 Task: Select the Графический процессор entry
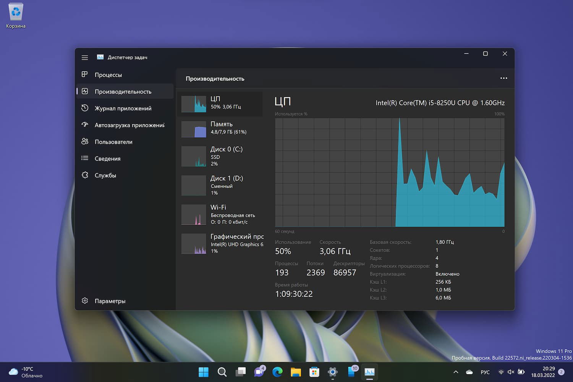[x=220, y=243]
